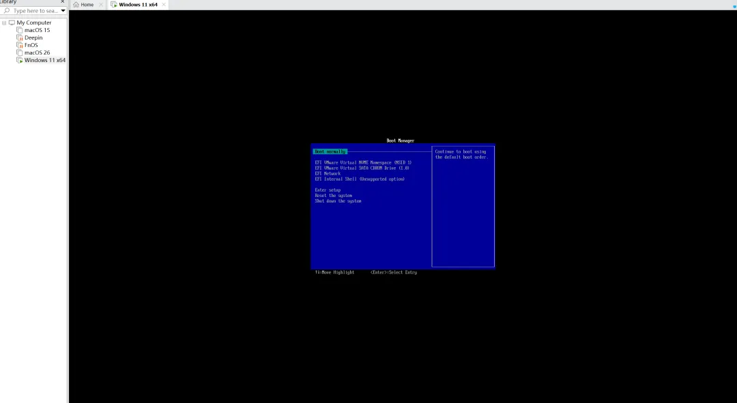Choose Reset the system option
Screen dimensions: 737x403
point(333,196)
